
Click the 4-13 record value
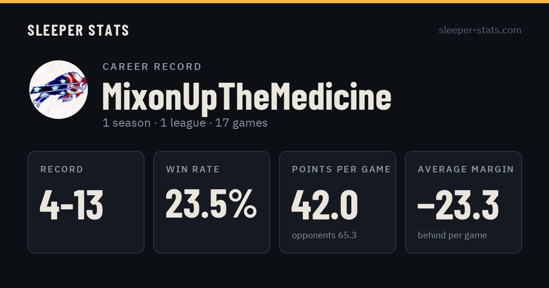pyautogui.click(x=71, y=205)
